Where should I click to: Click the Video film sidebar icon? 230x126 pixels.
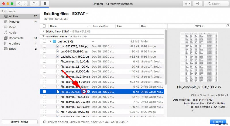[6, 27]
